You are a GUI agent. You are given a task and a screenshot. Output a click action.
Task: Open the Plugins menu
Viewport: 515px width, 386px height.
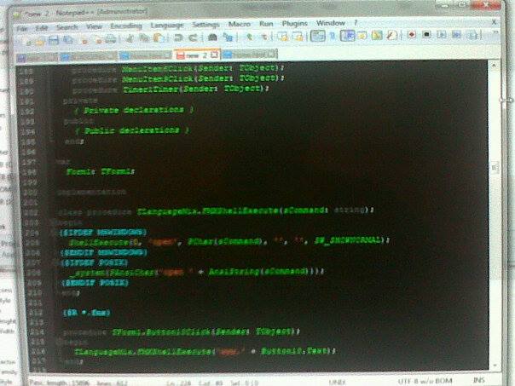(x=295, y=23)
